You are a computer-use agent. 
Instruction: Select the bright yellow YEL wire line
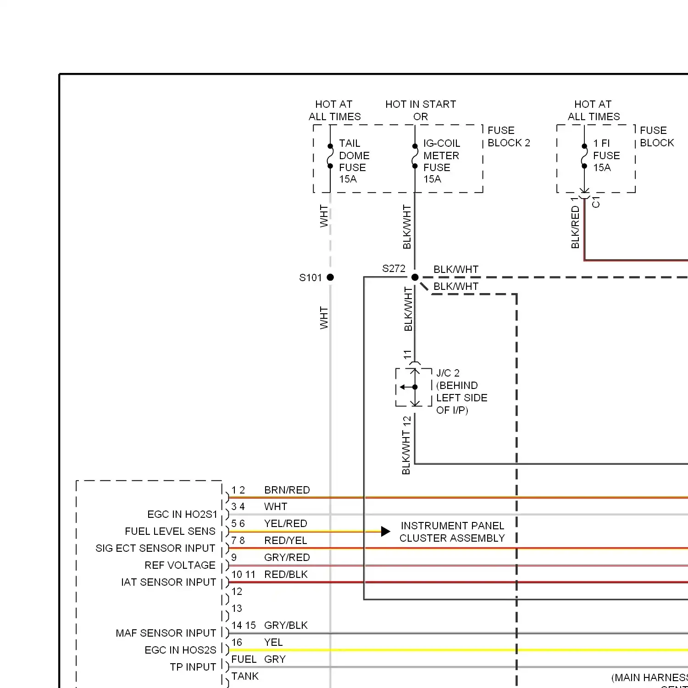point(458,650)
